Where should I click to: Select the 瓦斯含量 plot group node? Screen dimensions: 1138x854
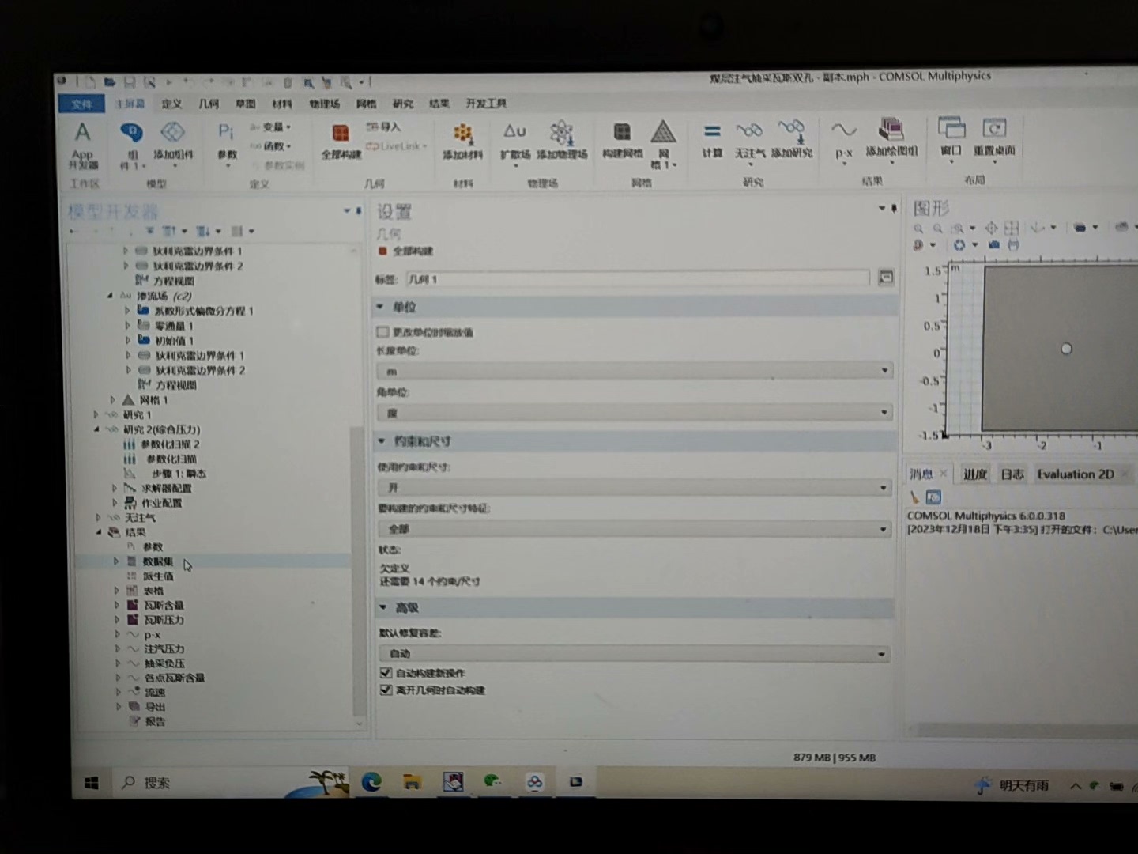point(164,606)
